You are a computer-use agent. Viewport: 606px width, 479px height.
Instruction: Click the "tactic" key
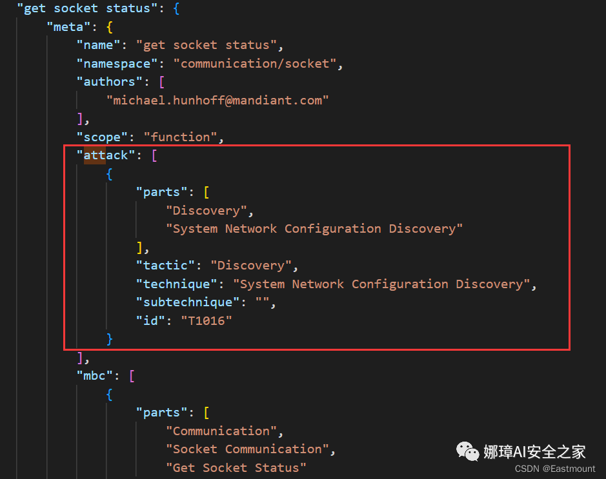165,266
